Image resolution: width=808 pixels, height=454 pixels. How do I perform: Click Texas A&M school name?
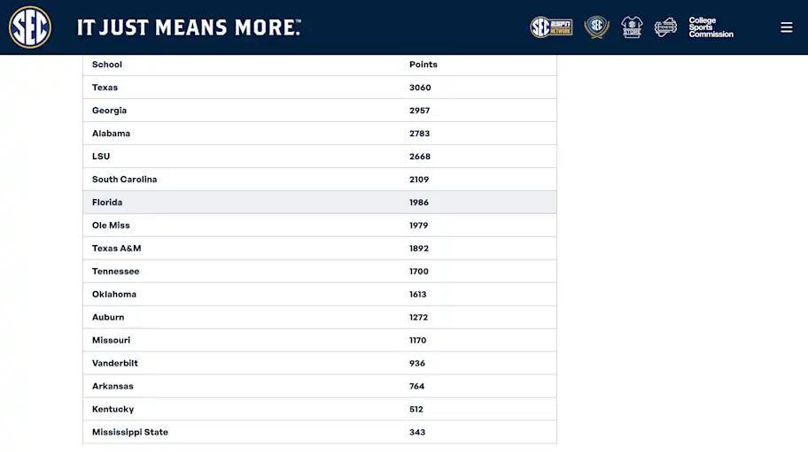(x=116, y=248)
